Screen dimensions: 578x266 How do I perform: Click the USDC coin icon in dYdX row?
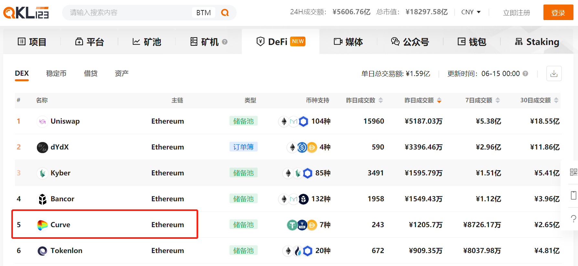(302, 147)
